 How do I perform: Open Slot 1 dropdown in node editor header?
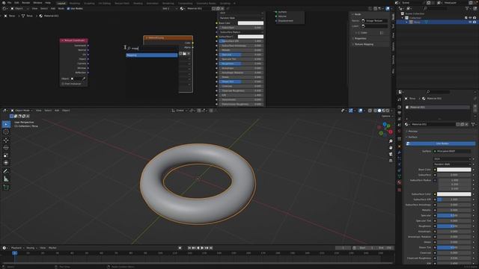click(x=170, y=8)
